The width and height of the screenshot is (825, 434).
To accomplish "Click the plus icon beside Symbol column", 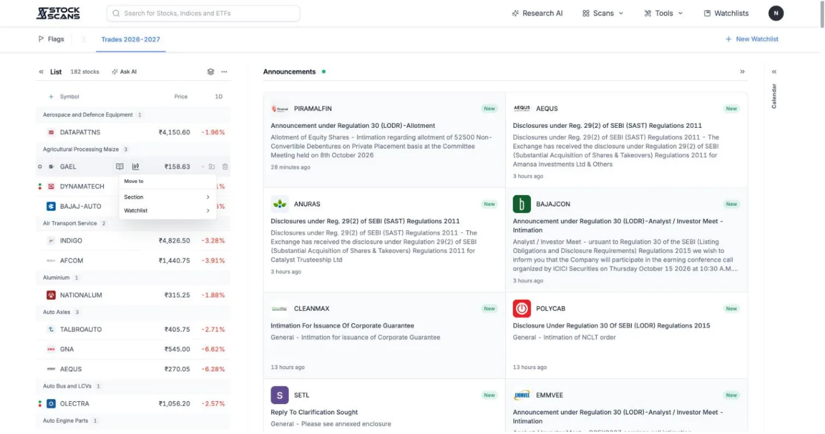I will [x=51, y=97].
